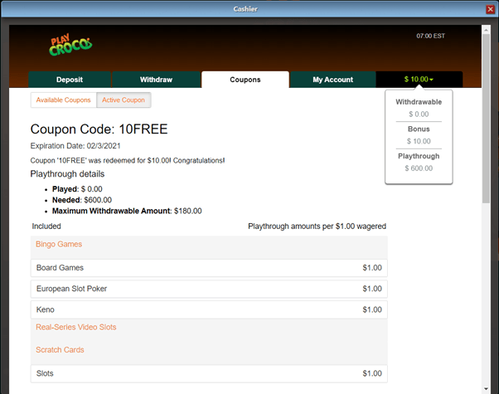Close the Cashier window
This screenshot has width=499, height=394.
click(x=490, y=8)
